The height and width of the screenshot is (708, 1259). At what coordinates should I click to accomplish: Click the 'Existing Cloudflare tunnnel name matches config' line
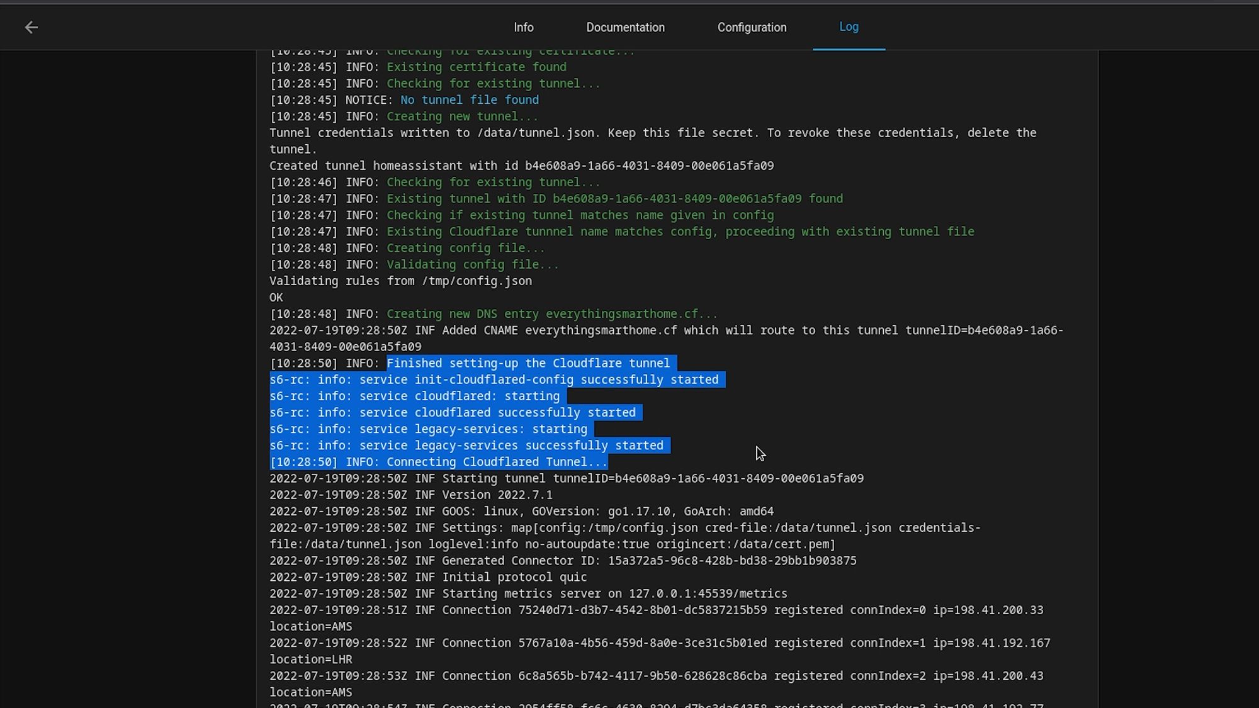click(x=622, y=232)
